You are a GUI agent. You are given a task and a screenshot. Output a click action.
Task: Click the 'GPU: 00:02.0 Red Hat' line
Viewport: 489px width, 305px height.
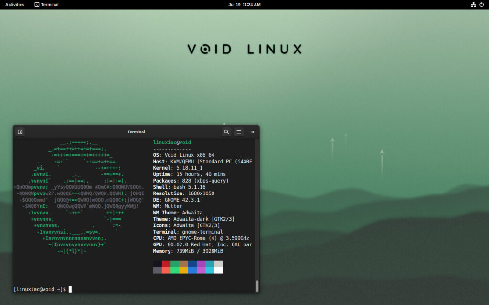[202, 244]
